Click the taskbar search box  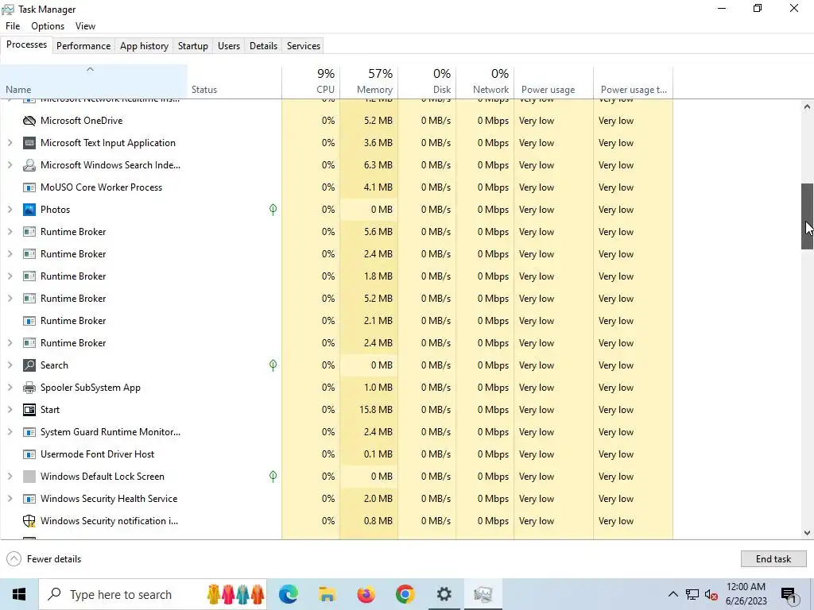(x=153, y=594)
